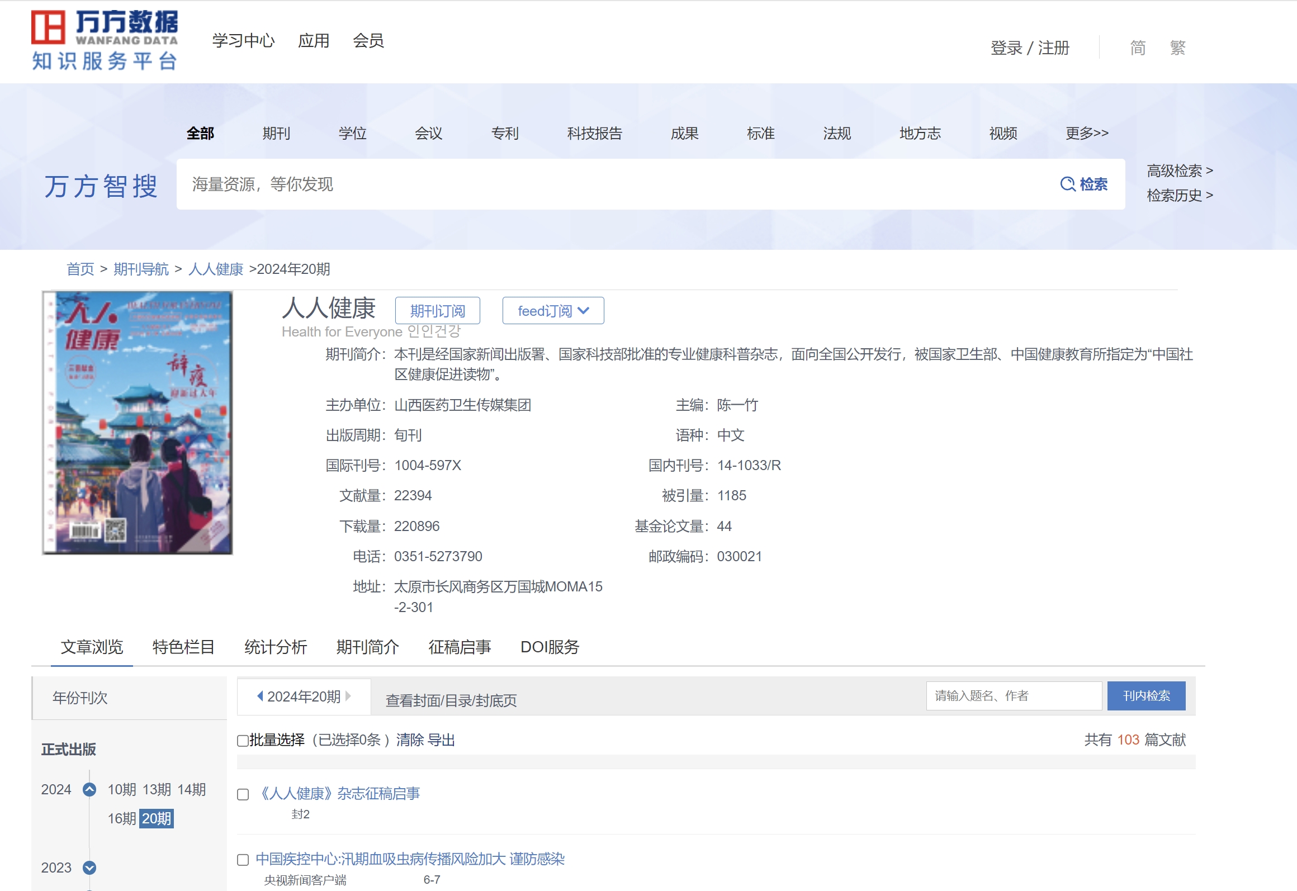Go to previous issue arrow beside 2024年20期
This screenshot has width=1297, height=891.
tap(260, 696)
